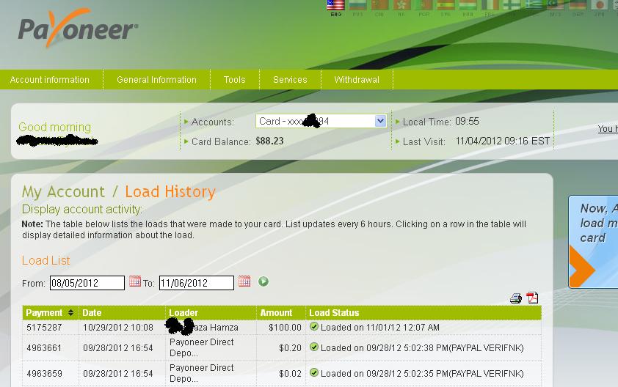
Task: Open the Services menu
Action: 290,80
